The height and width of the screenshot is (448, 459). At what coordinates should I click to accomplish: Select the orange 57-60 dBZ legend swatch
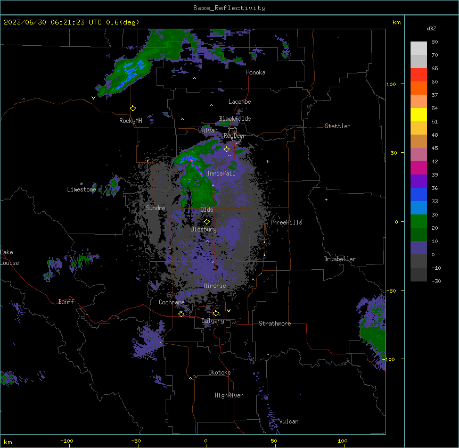(x=419, y=88)
